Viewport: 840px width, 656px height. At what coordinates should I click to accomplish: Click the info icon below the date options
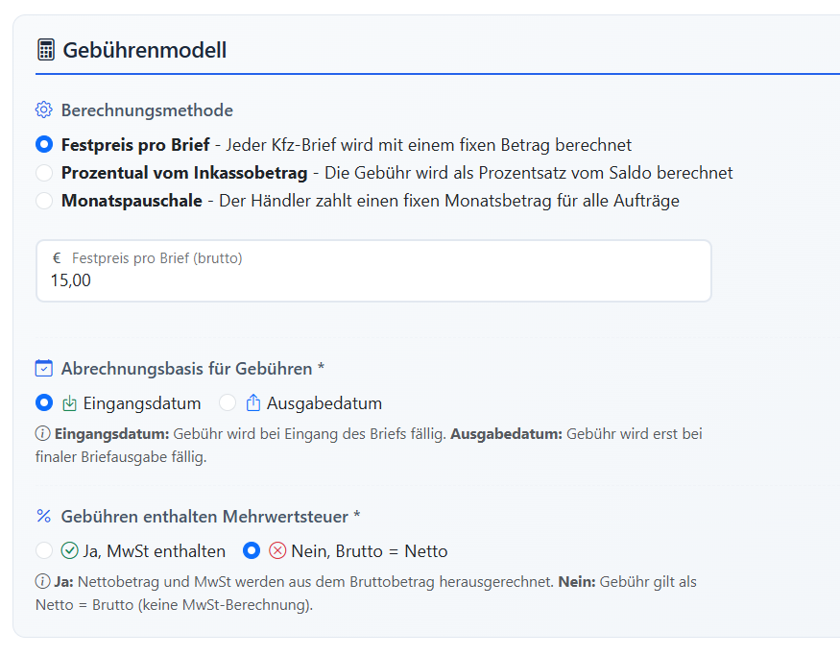tap(42, 434)
